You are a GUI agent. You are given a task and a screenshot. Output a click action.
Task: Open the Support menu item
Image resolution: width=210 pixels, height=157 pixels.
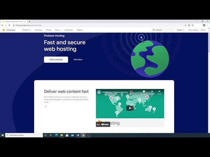79,30
